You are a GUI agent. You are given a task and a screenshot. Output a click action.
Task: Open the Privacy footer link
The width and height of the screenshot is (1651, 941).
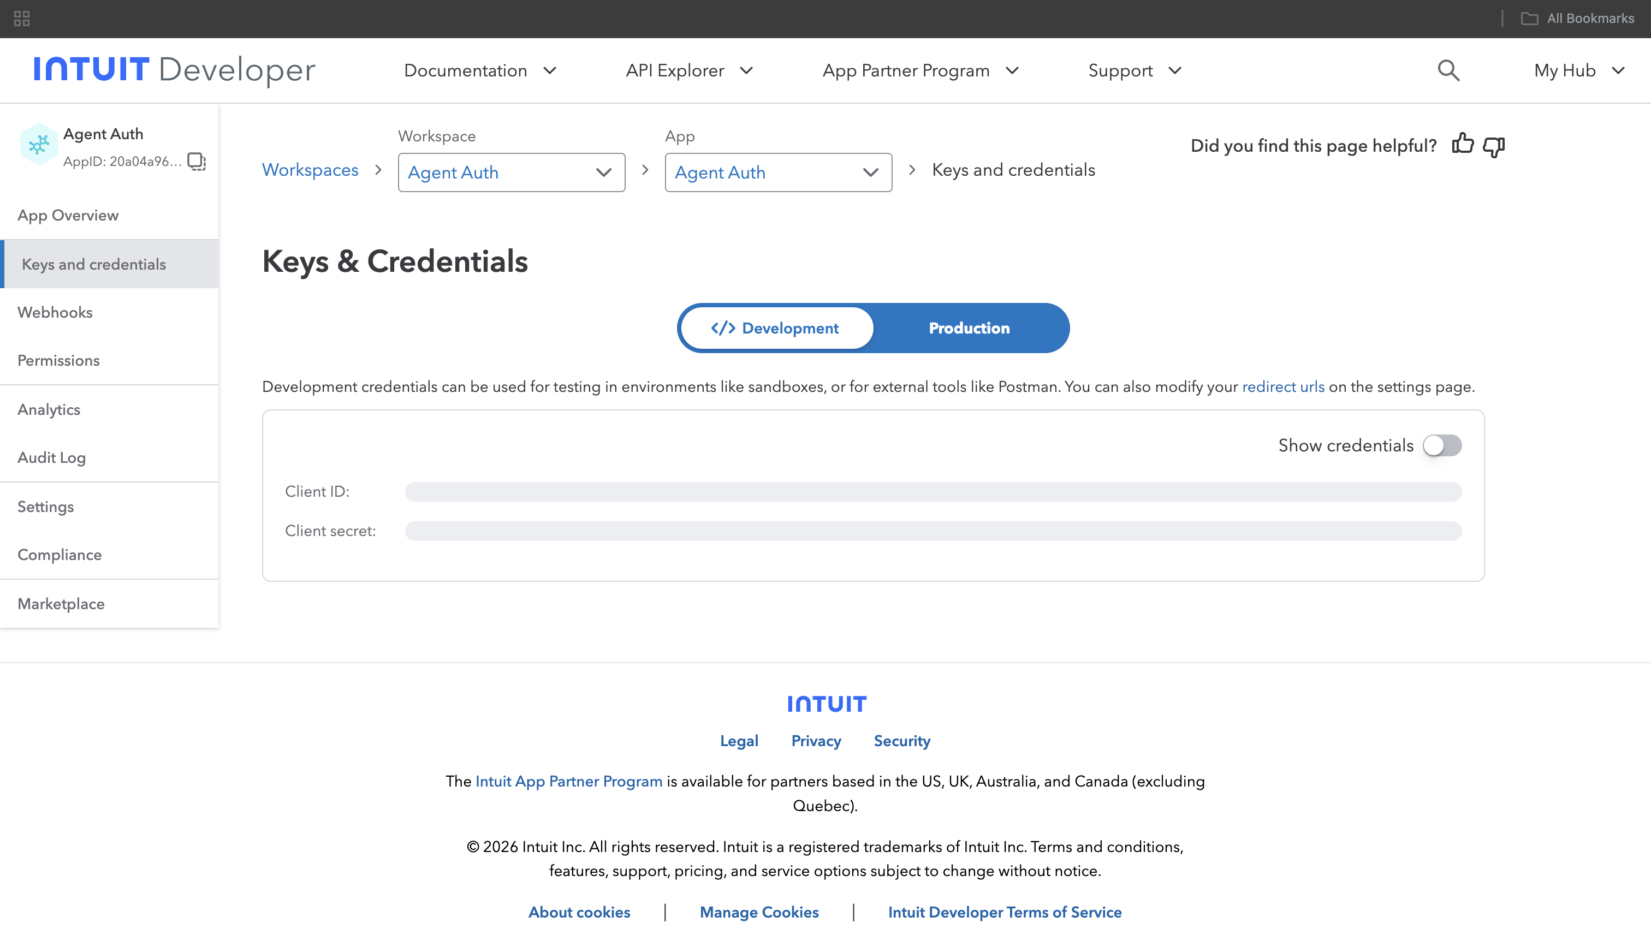tap(816, 741)
